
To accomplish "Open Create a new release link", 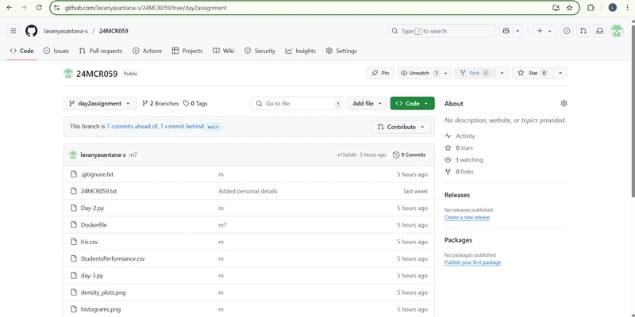I will 467,217.
